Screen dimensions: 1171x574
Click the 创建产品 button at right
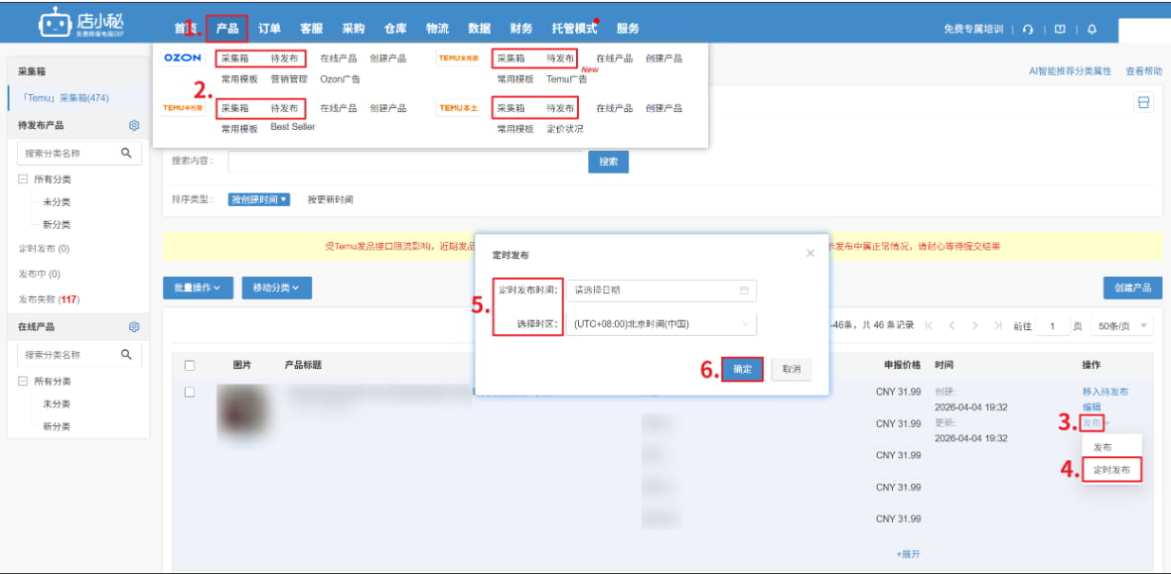(1133, 287)
